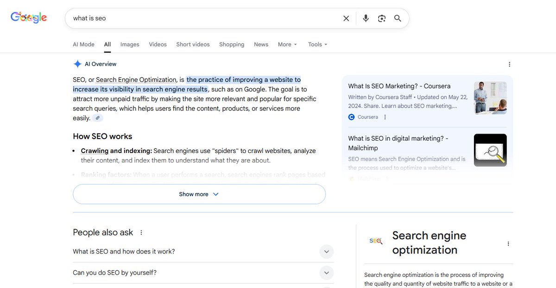The height and width of the screenshot is (288, 556).
Task: Open the Videos tab
Action: (x=158, y=44)
